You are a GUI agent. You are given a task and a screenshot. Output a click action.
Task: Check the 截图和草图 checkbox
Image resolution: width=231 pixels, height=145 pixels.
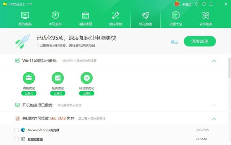[x=17, y=139]
